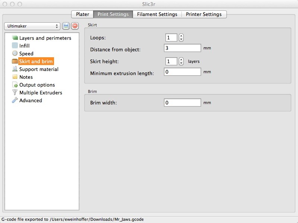This screenshot has height=223, width=298.
Task: Click the layers unit text
Action: (x=194, y=61)
